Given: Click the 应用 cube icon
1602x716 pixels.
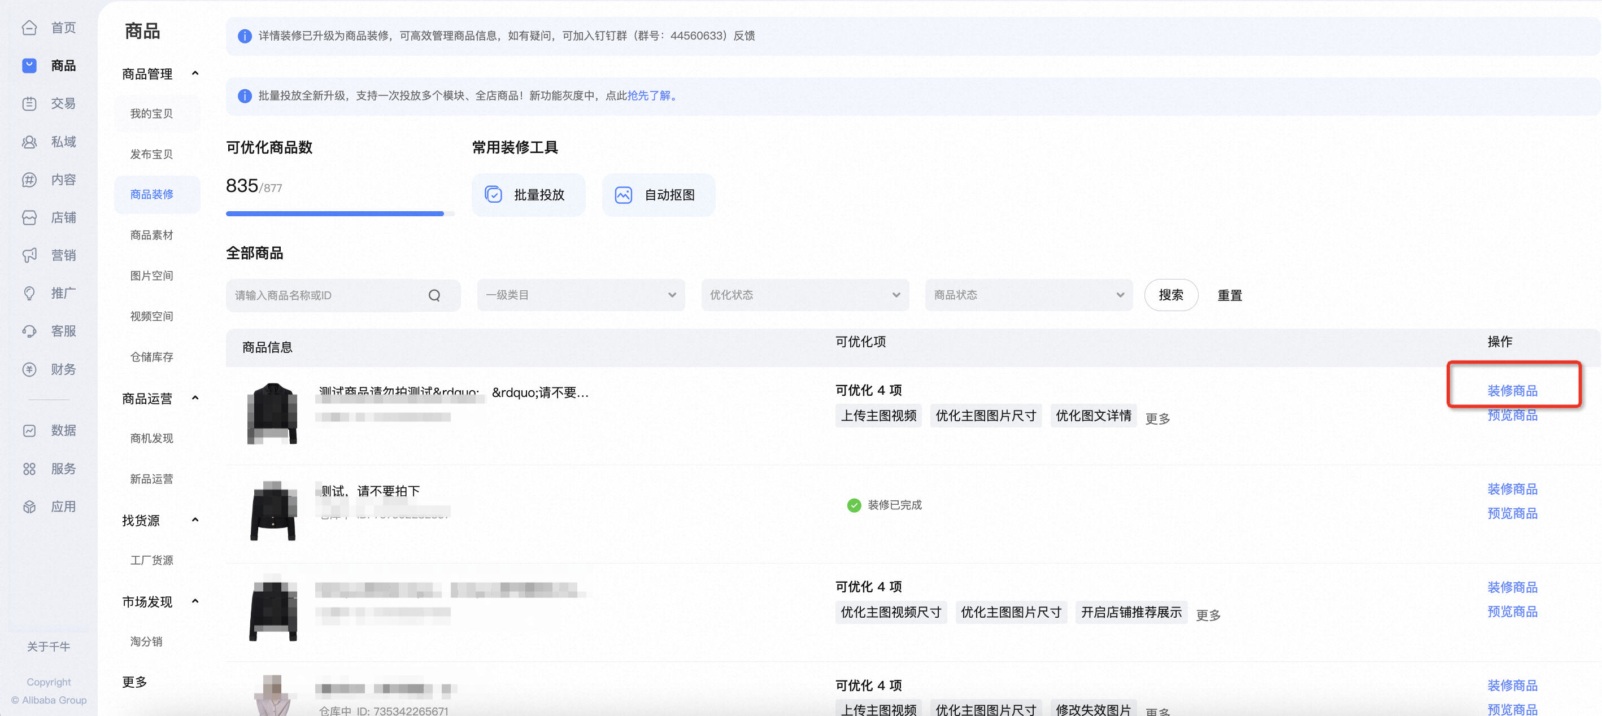Looking at the screenshot, I should click(x=29, y=507).
